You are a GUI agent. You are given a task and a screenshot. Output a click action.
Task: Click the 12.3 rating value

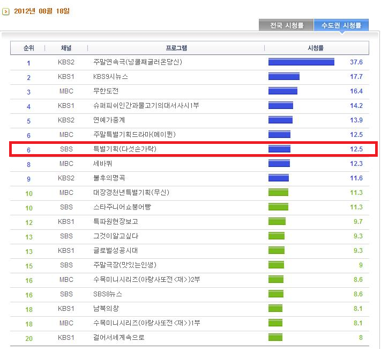pyautogui.click(x=356, y=164)
